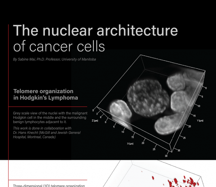Click the X-axis tick label 25

154,149
